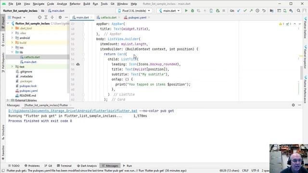Open the Pixel 3 XL device dropdown
This screenshot has height=173, width=308.
tap(134, 11)
